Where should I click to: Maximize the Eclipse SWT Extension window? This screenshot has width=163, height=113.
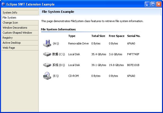[153, 4]
